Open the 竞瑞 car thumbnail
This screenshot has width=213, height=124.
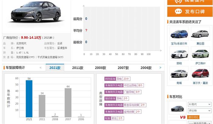(x=179, y=73)
